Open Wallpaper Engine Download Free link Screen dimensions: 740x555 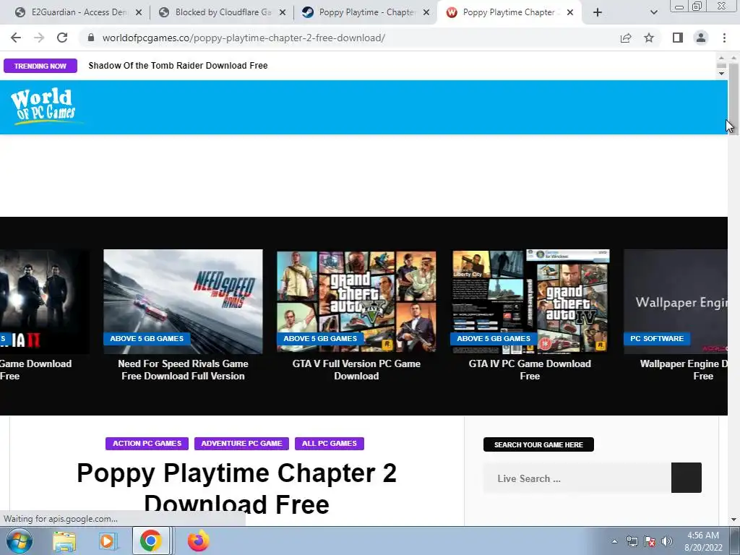[x=684, y=369]
